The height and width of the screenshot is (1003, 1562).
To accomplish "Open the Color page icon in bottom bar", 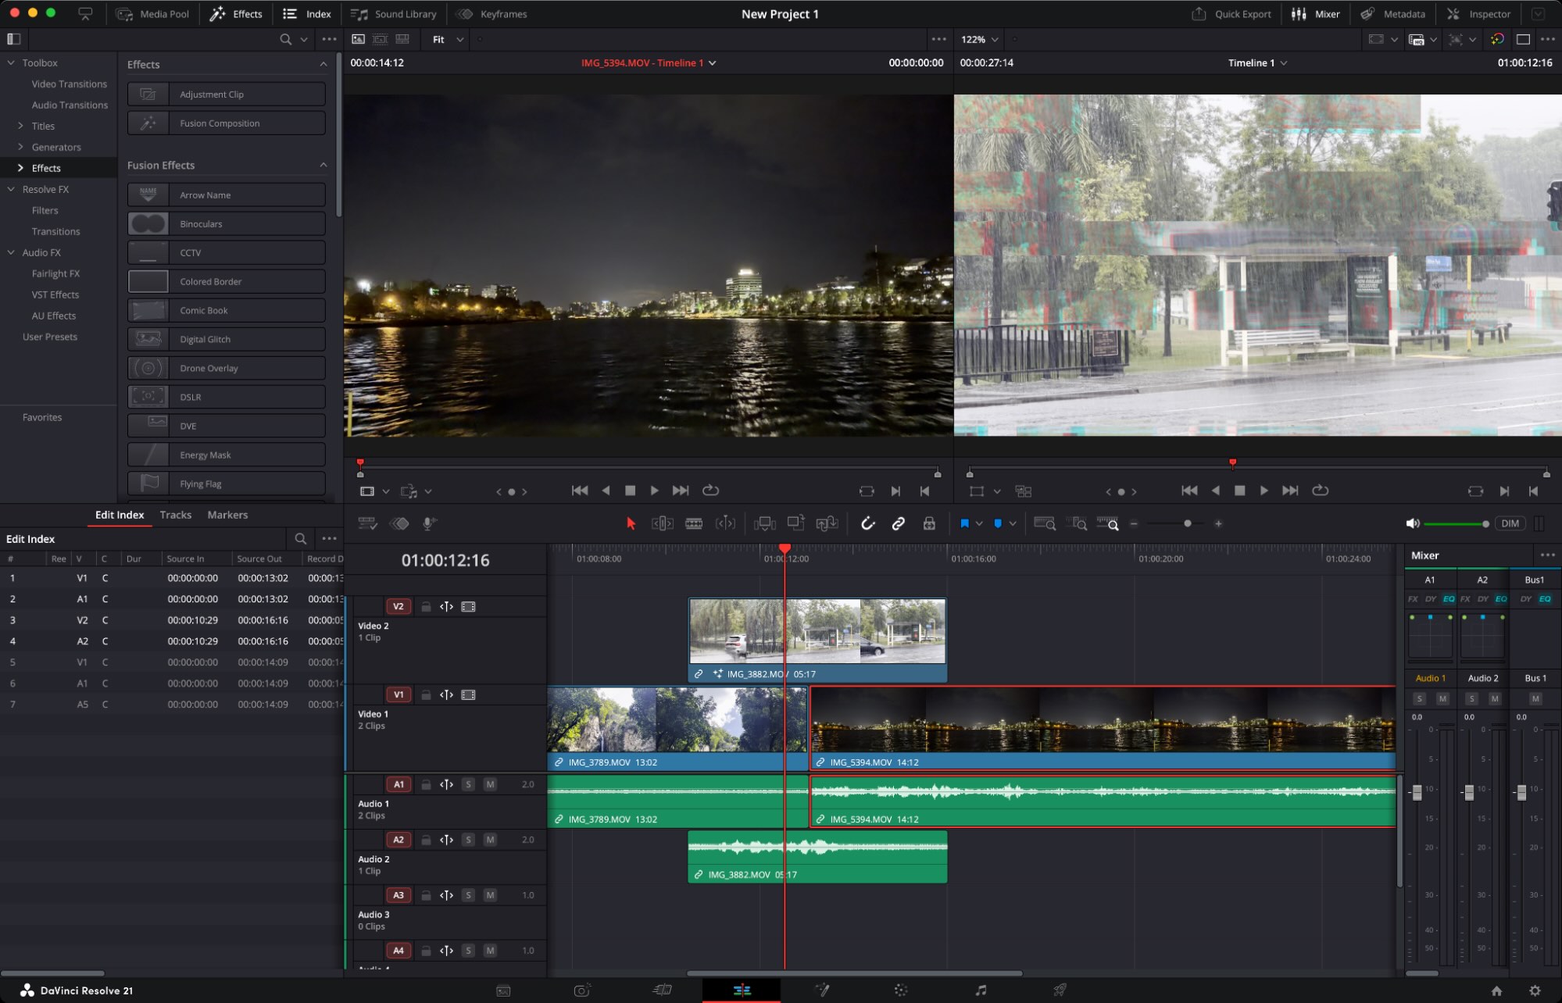I will coord(901,990).
